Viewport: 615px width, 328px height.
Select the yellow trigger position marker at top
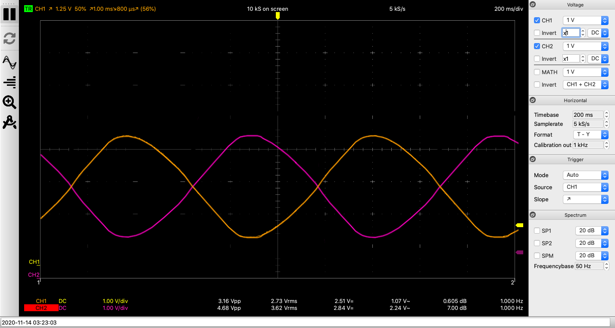(x=278, y=16)
